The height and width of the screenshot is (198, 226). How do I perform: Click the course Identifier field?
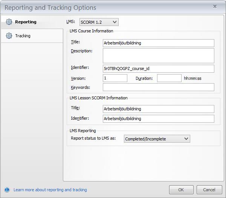coord(159,69)
